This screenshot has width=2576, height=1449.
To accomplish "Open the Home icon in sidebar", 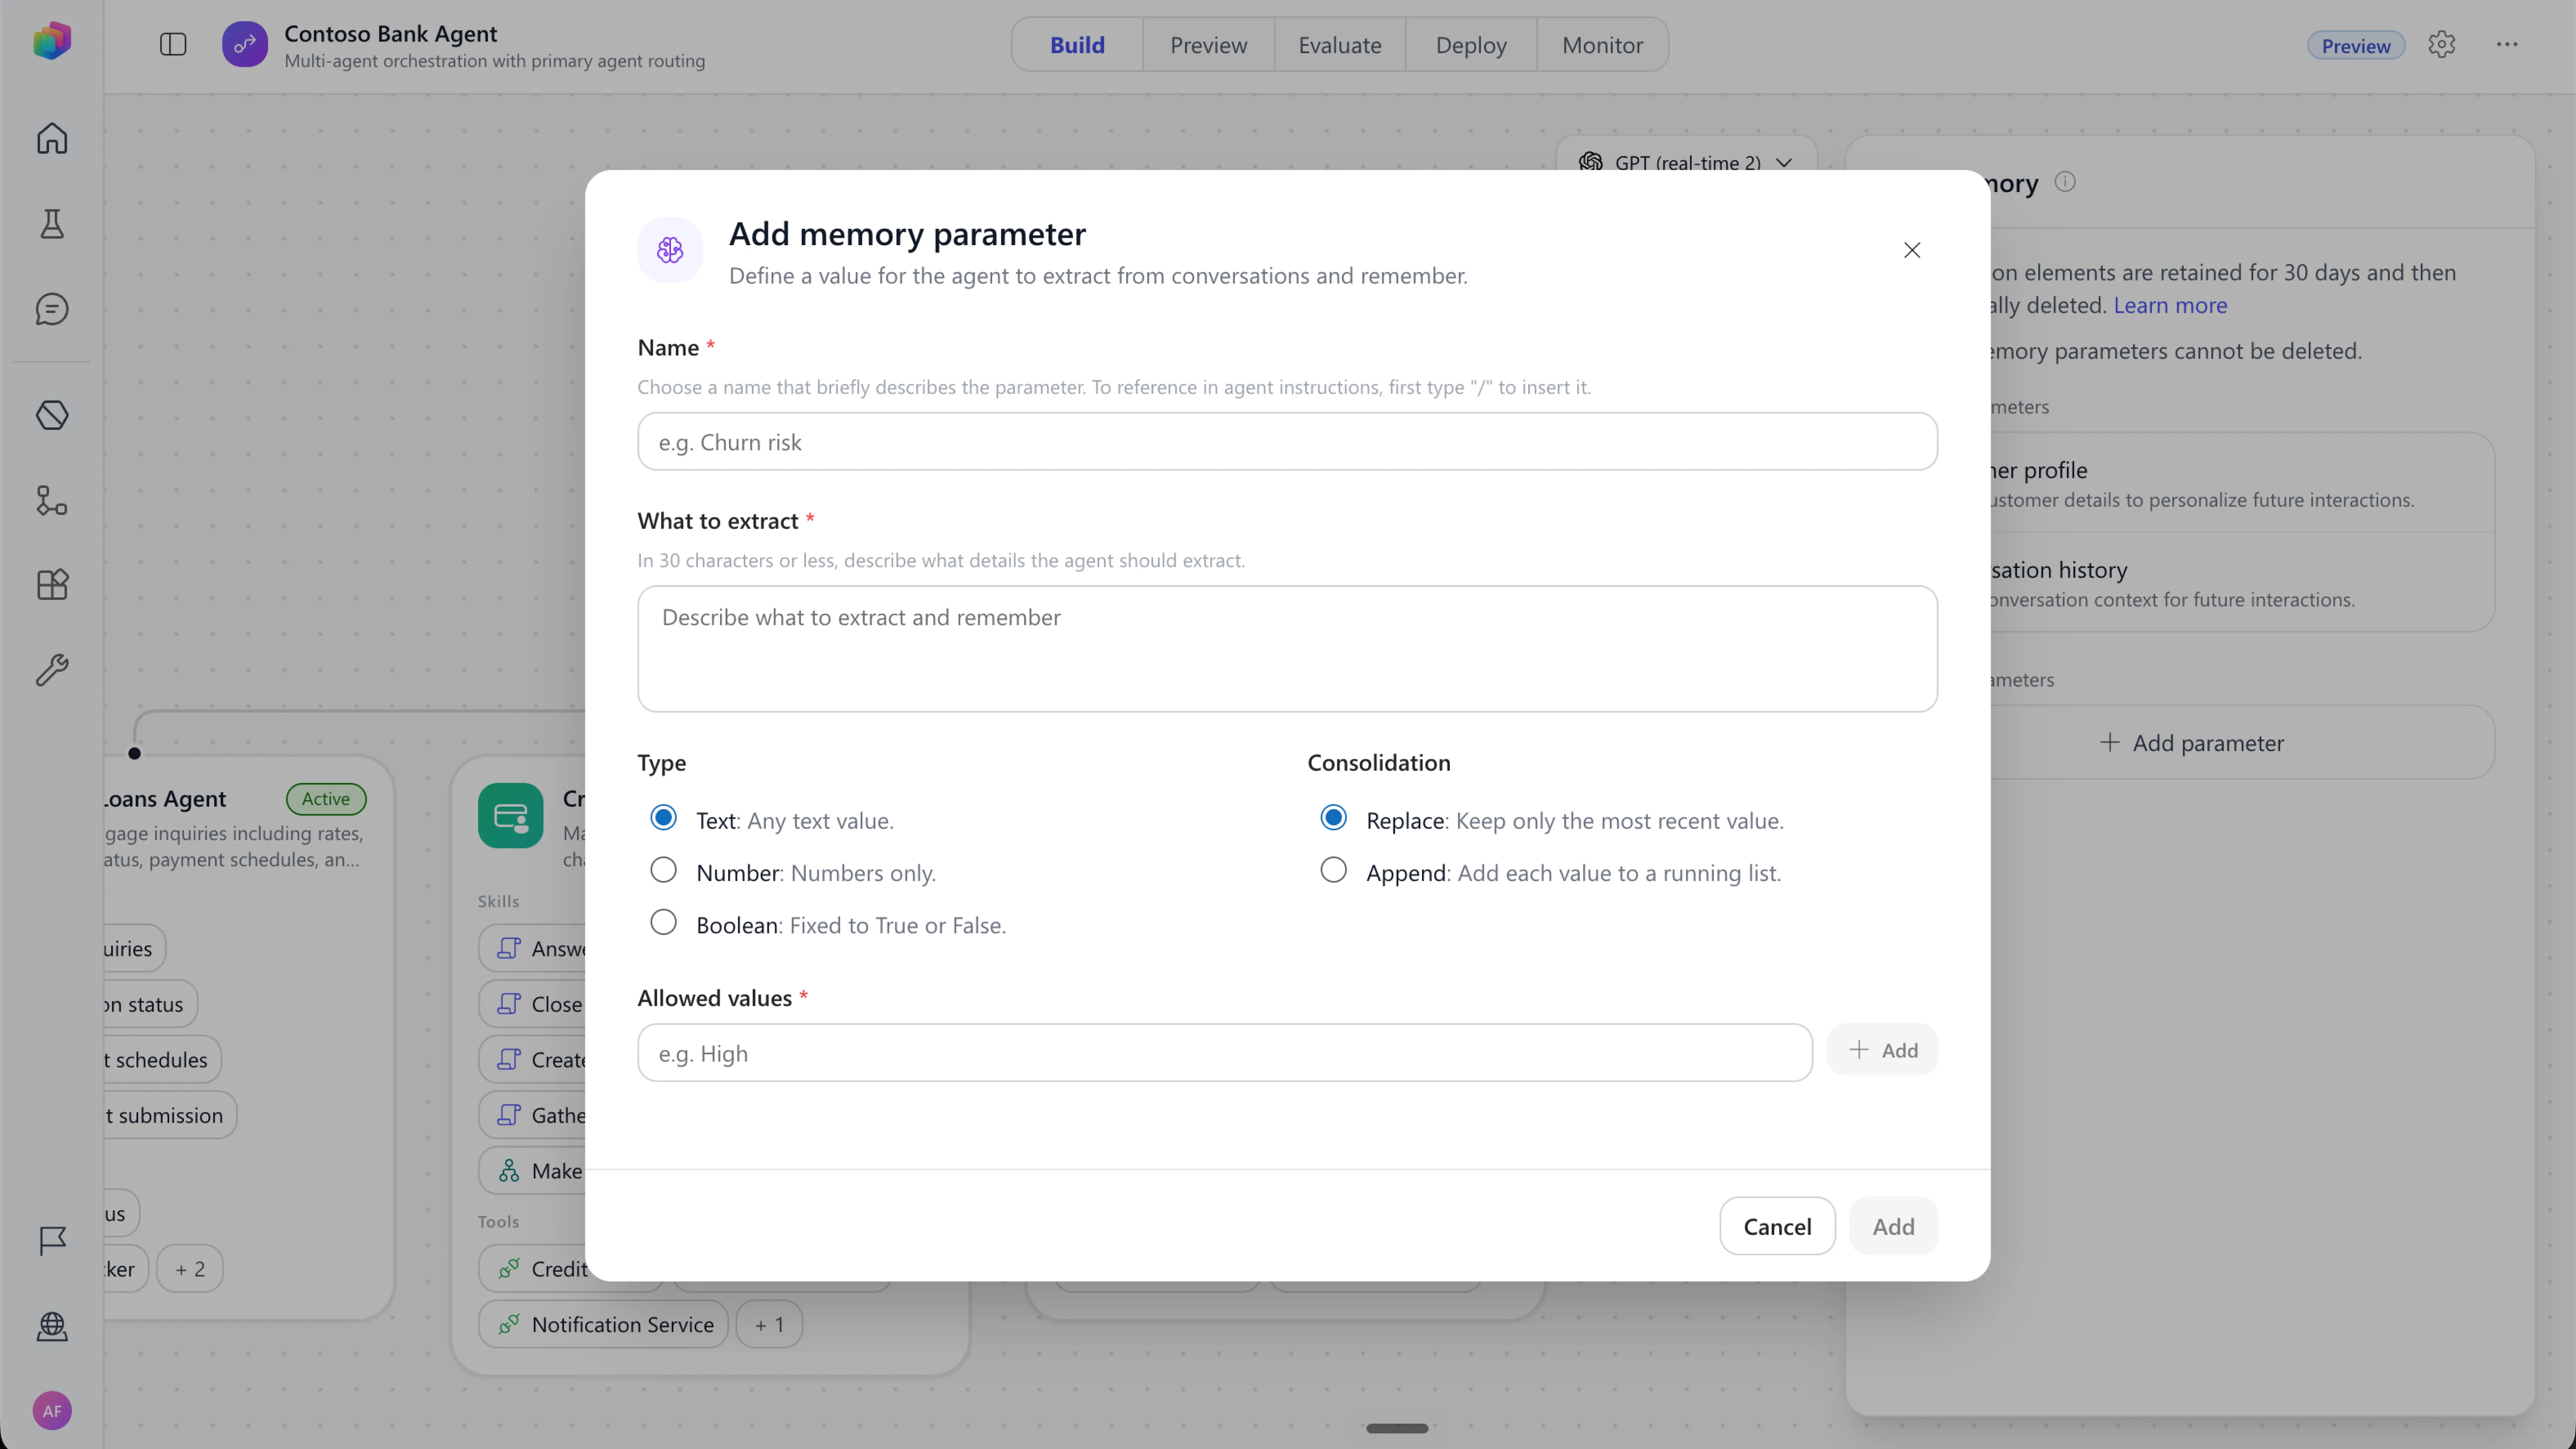I will (x=52, y=138).
